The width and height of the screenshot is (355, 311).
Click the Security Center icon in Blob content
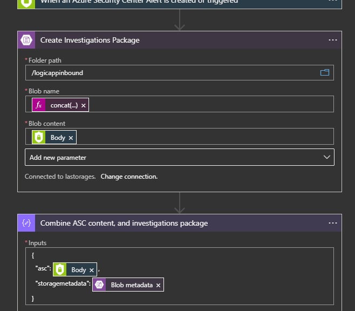[x=38, y=138]
